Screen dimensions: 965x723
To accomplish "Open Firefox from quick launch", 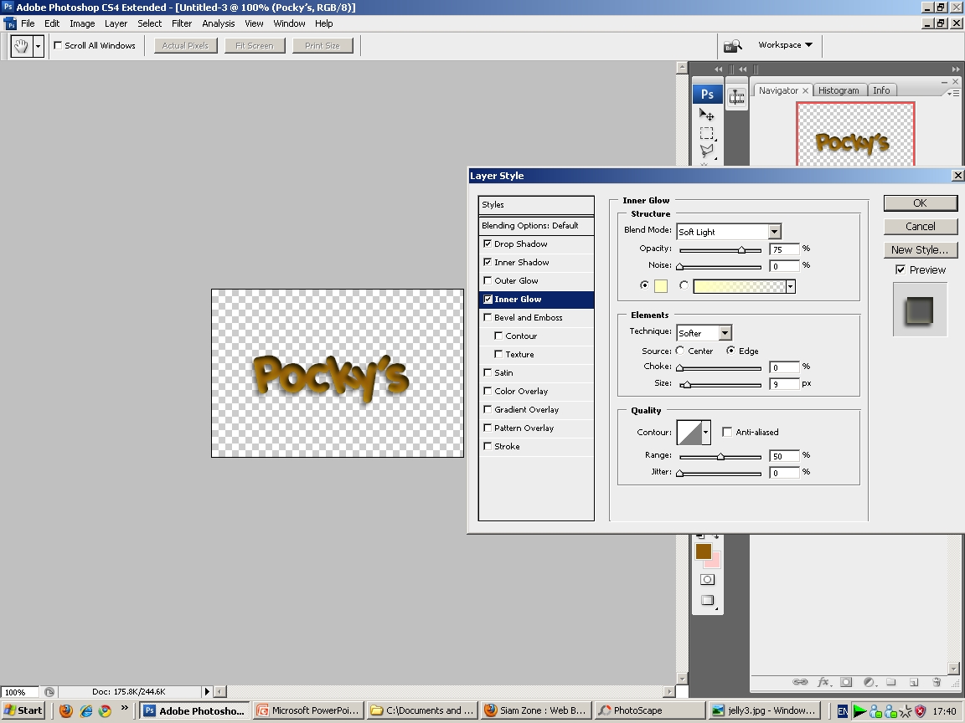I will tap(66, 710).
